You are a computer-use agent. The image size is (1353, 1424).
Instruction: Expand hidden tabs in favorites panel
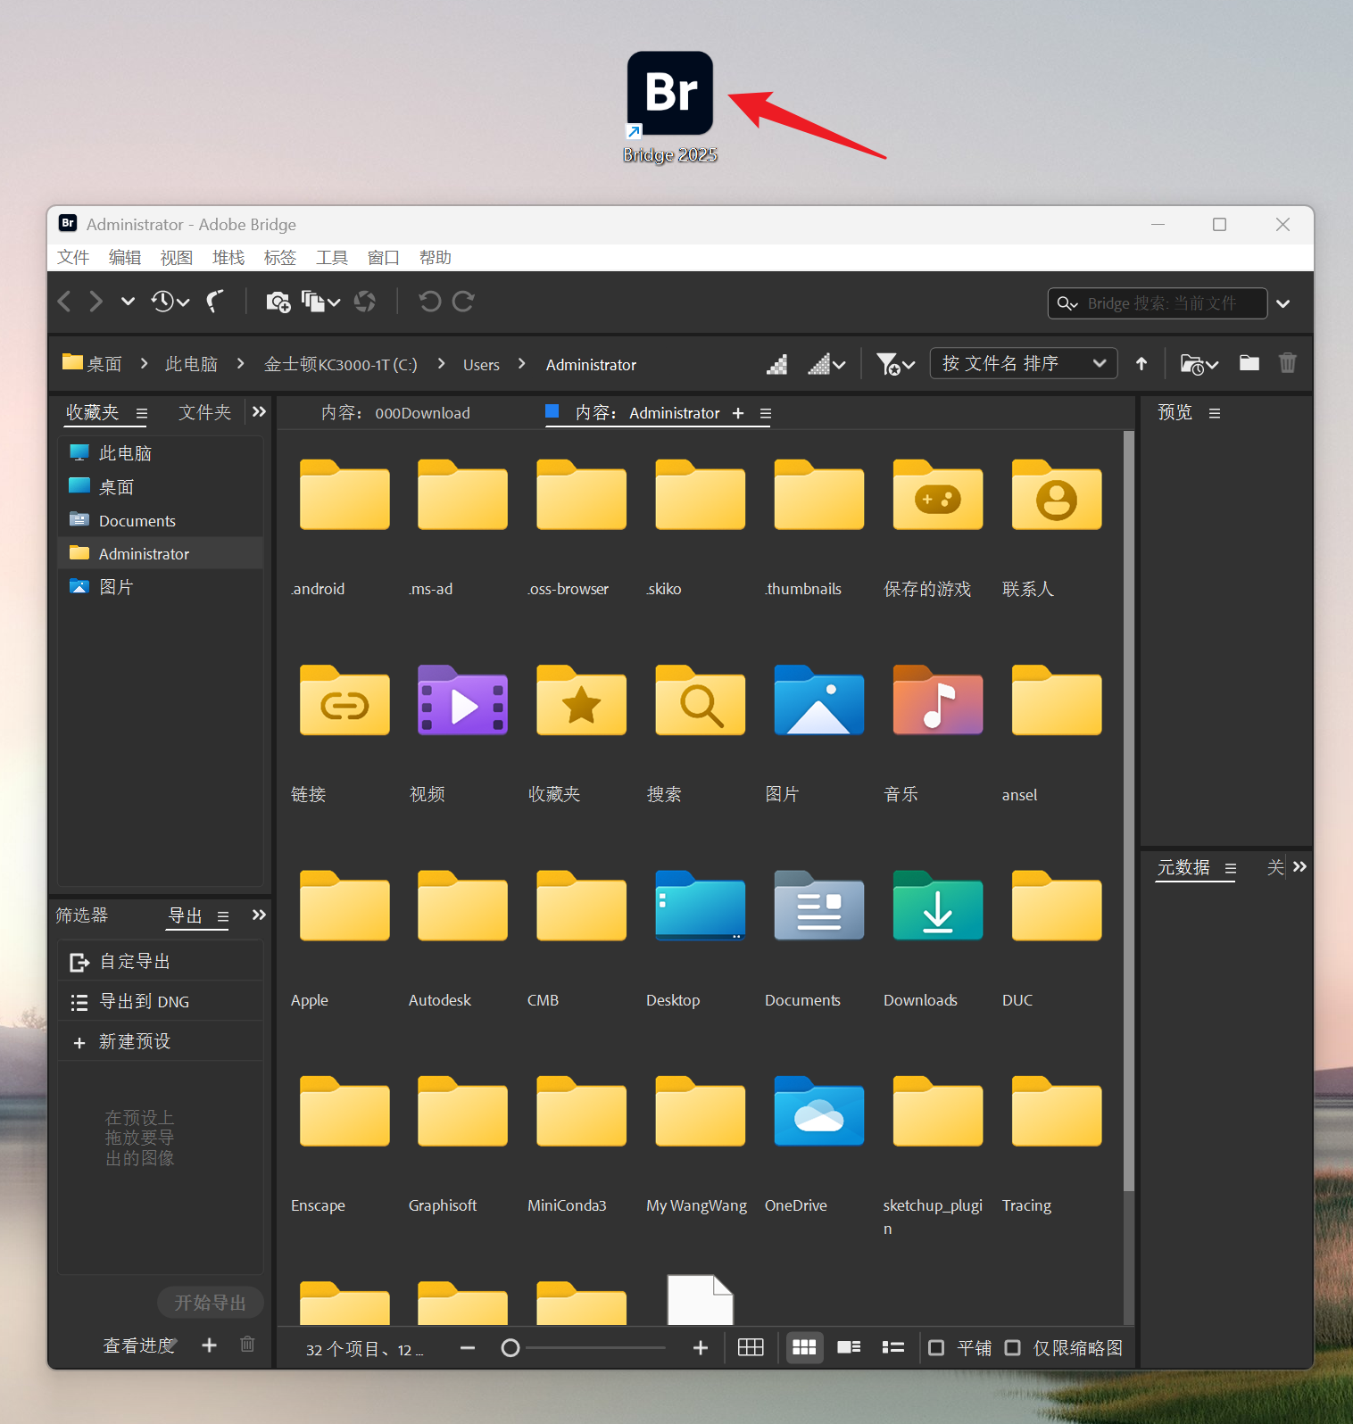coord(259,412)
